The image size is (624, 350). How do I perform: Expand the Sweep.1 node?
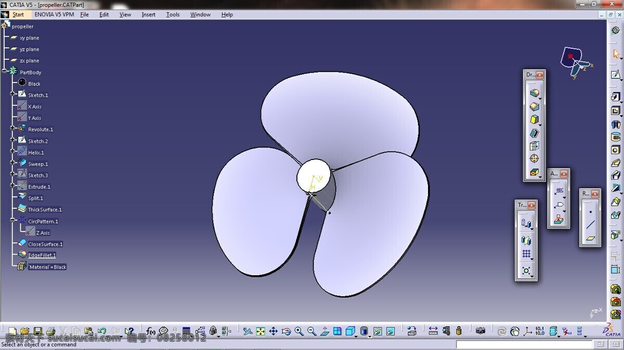pyautogui.click(x=12, y=163)
